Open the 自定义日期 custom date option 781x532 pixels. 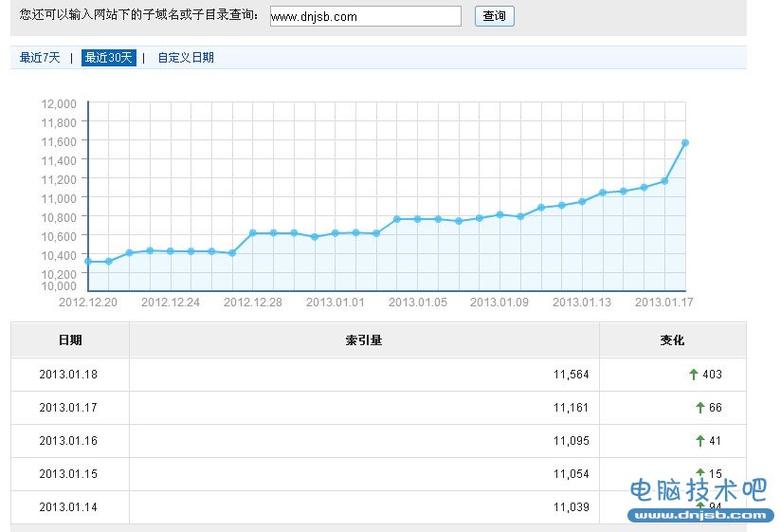coord(186,58)
